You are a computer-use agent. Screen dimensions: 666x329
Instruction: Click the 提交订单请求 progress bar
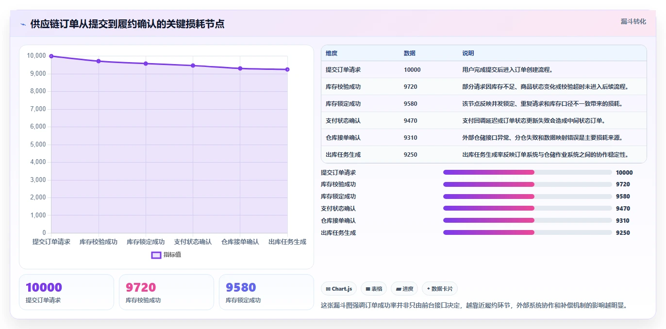(x=528, y=172)
